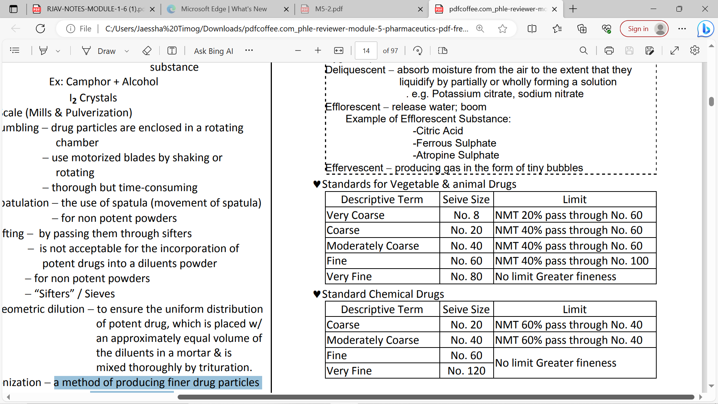This screenshot has height=404, width=718.
Task: Click the horizontal scrollbar at bottom
Action: (436, 397)
